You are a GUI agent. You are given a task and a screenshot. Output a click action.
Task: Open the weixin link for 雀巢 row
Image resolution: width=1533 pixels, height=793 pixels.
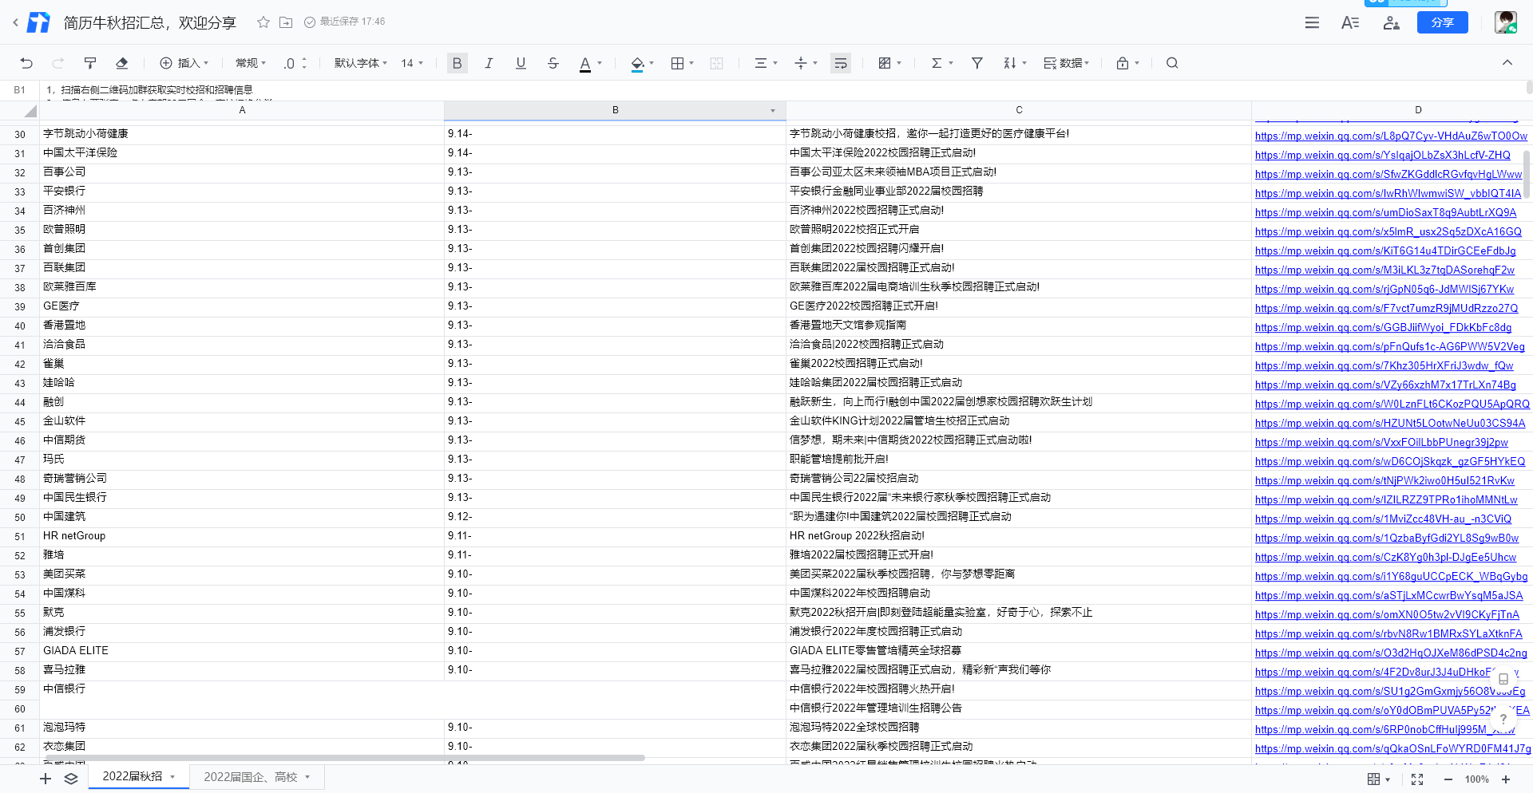(1384, 365)
